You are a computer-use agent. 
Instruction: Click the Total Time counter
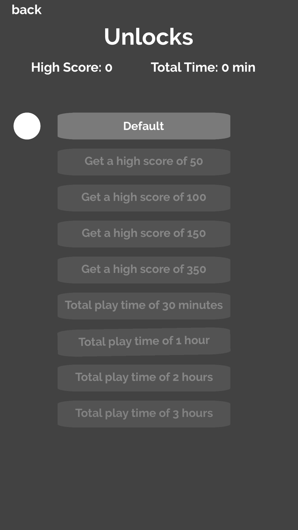tap(203, 68)
